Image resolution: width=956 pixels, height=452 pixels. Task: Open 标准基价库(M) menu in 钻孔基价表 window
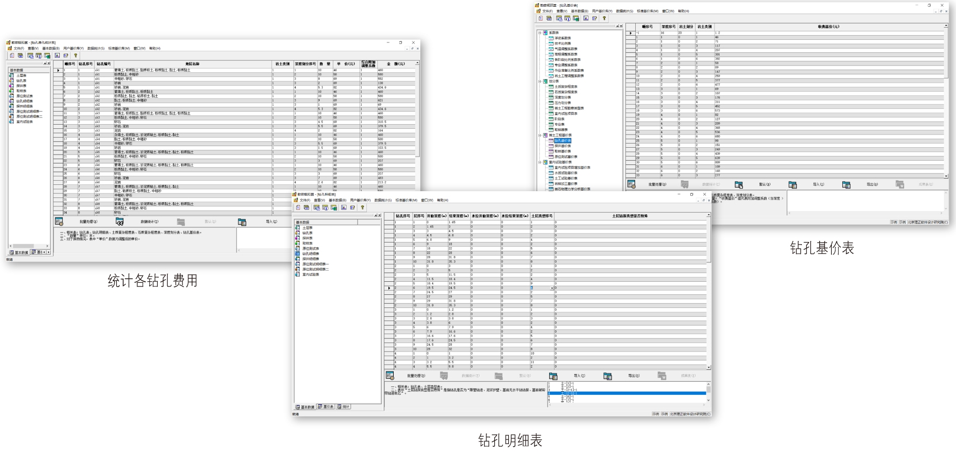tap(647, 11)
